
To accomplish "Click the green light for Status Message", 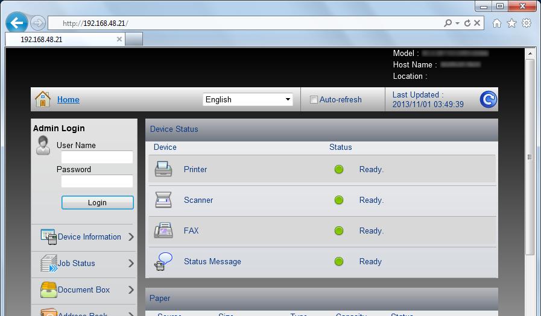I will (339, 261).
